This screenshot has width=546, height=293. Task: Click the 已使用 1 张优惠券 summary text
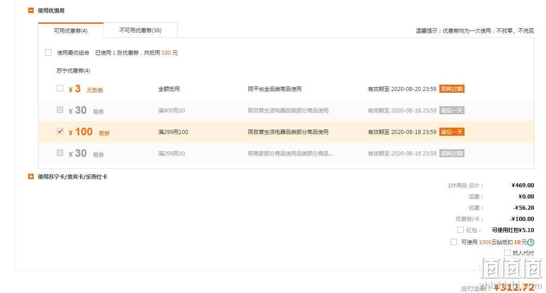(x=136, y=53)
